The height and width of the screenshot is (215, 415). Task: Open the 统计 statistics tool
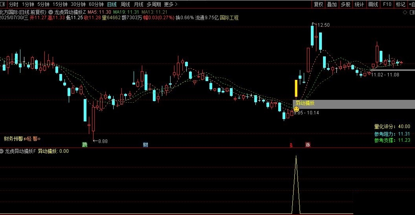(359, 4)
